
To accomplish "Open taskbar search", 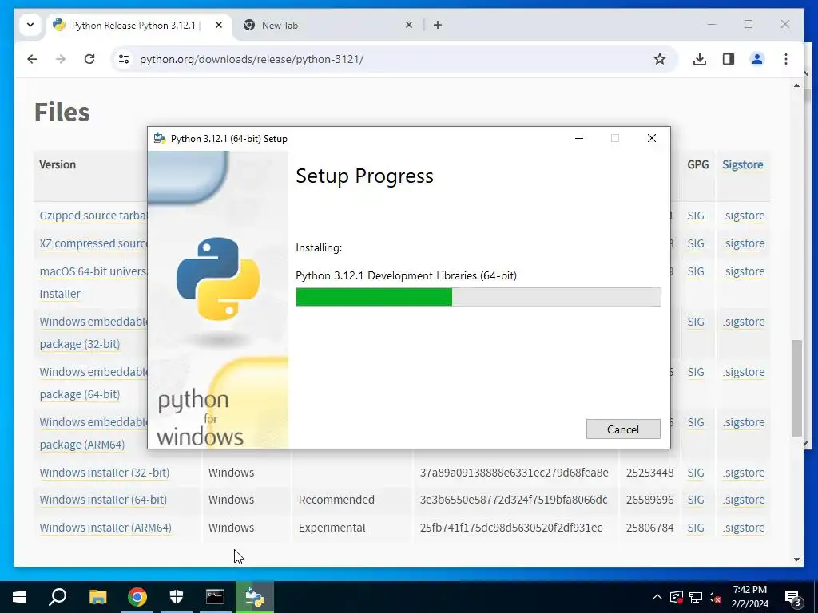I will point(58,597).
